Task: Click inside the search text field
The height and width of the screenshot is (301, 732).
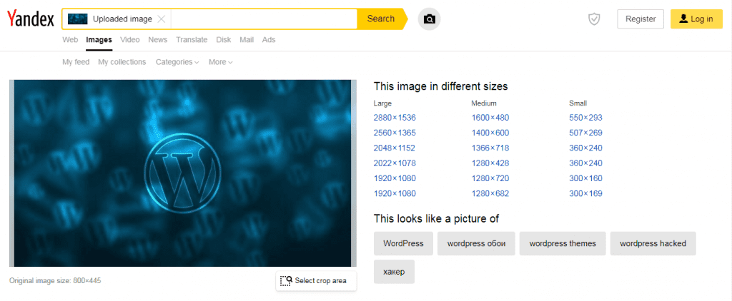Action: pyautogui.click(x=264, y=19)
